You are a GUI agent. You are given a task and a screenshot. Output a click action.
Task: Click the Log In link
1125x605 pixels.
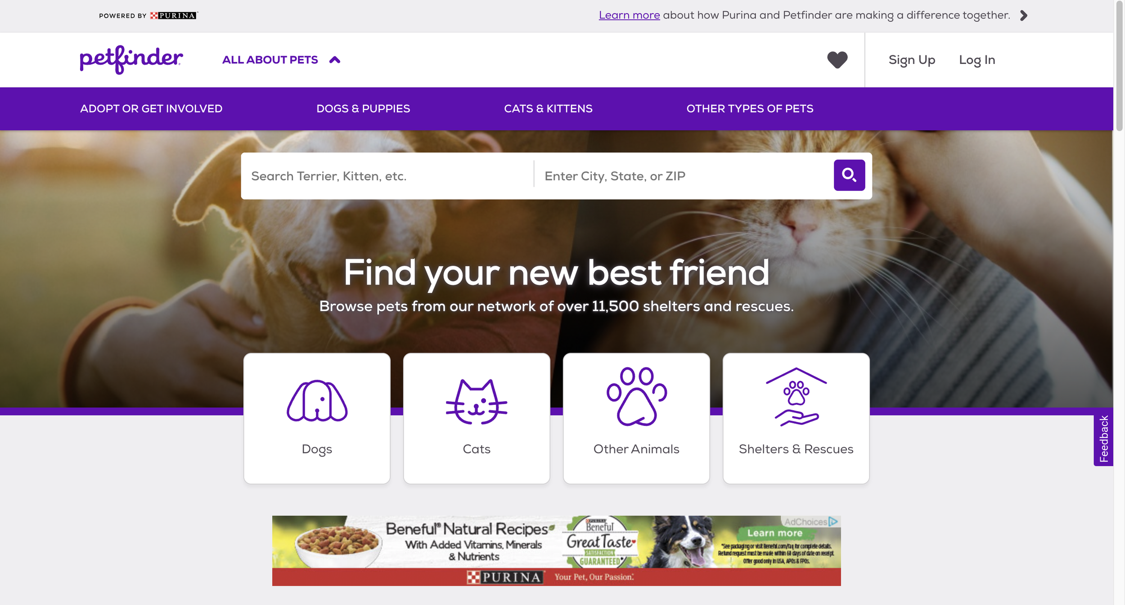tap(977, 60)
